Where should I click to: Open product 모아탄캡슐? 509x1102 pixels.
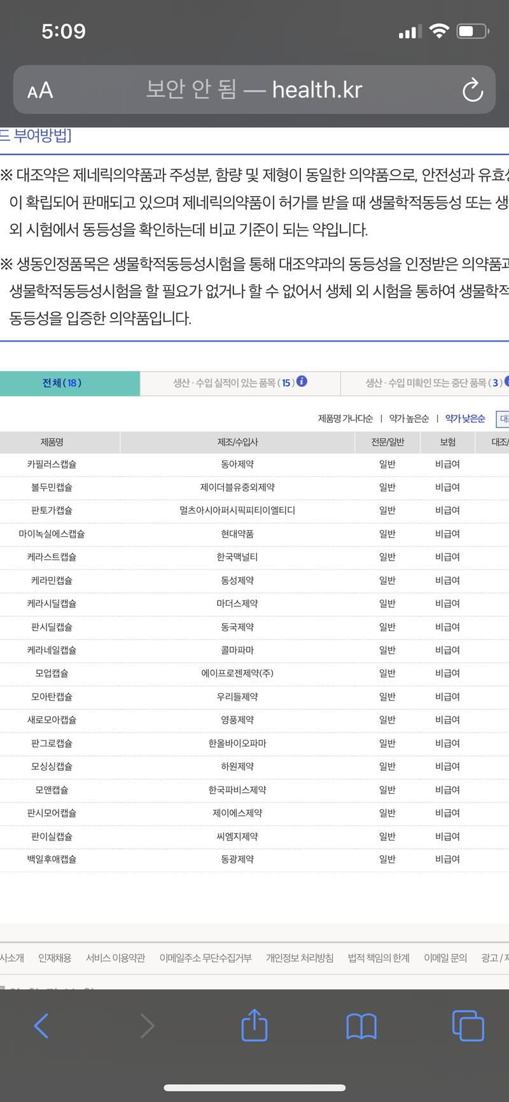pos(52,697)
